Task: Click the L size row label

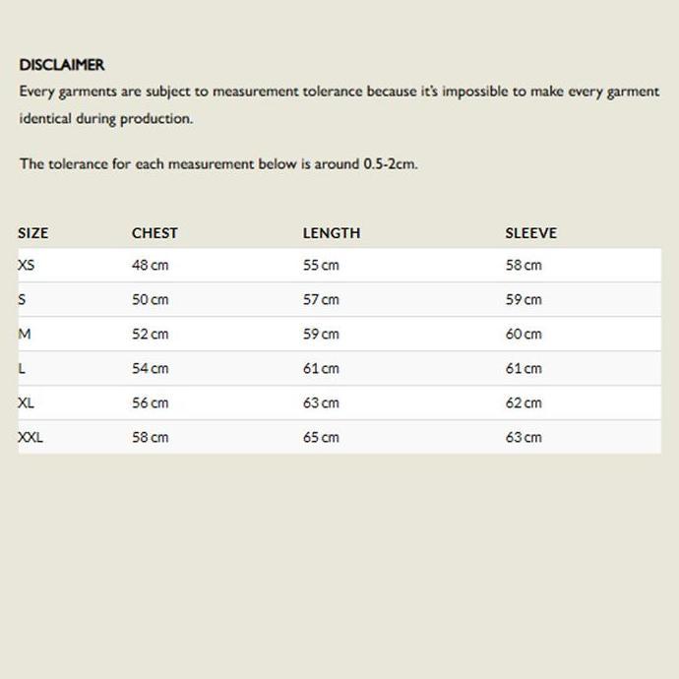Action: click(x=22, y=368)
